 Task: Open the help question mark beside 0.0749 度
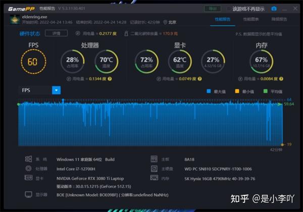[200, 79]
